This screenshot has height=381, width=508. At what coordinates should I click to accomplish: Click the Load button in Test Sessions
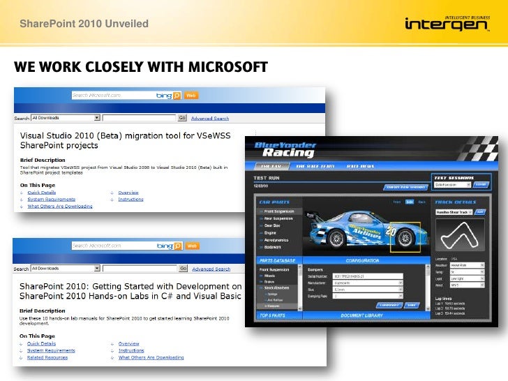[x=481, y=184]
